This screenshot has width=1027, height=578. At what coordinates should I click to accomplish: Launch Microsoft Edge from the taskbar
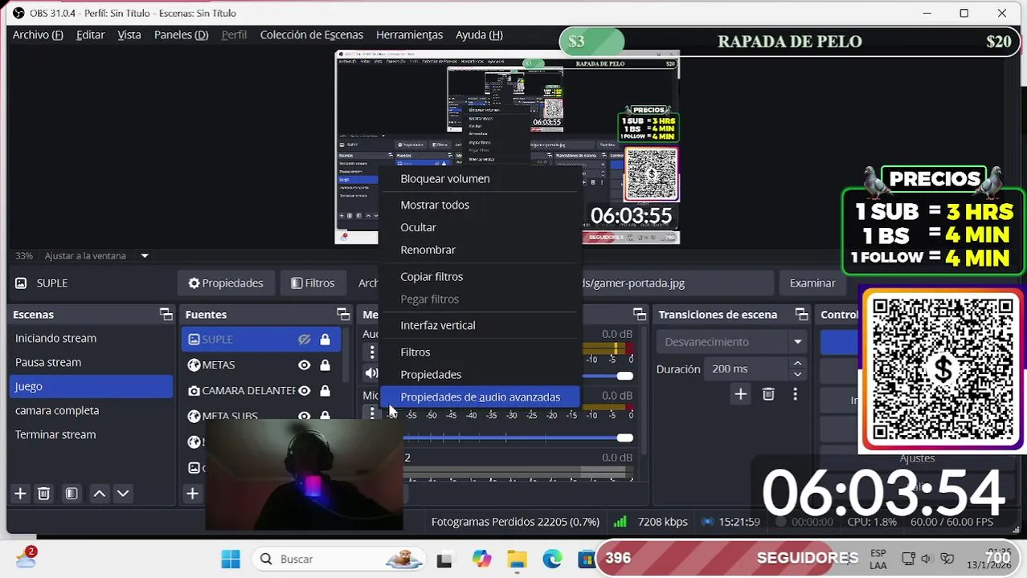pos(552,559)
